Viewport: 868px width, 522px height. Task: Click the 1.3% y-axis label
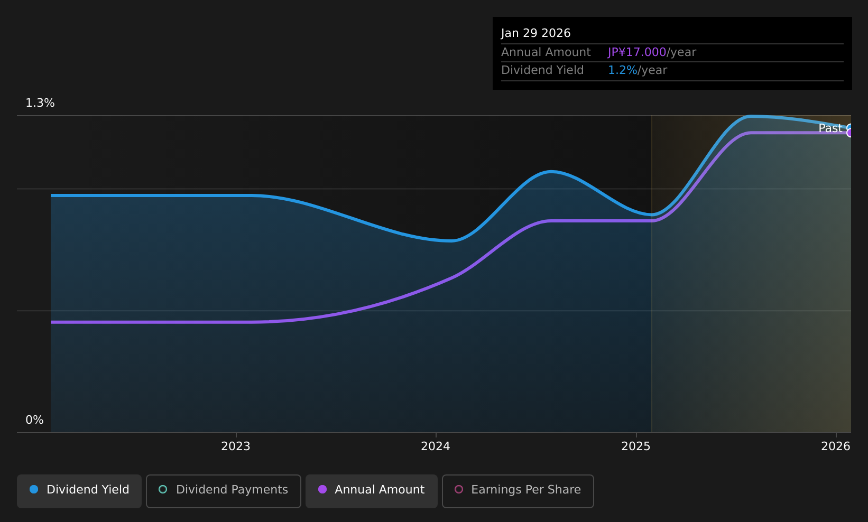coord(40,103)
